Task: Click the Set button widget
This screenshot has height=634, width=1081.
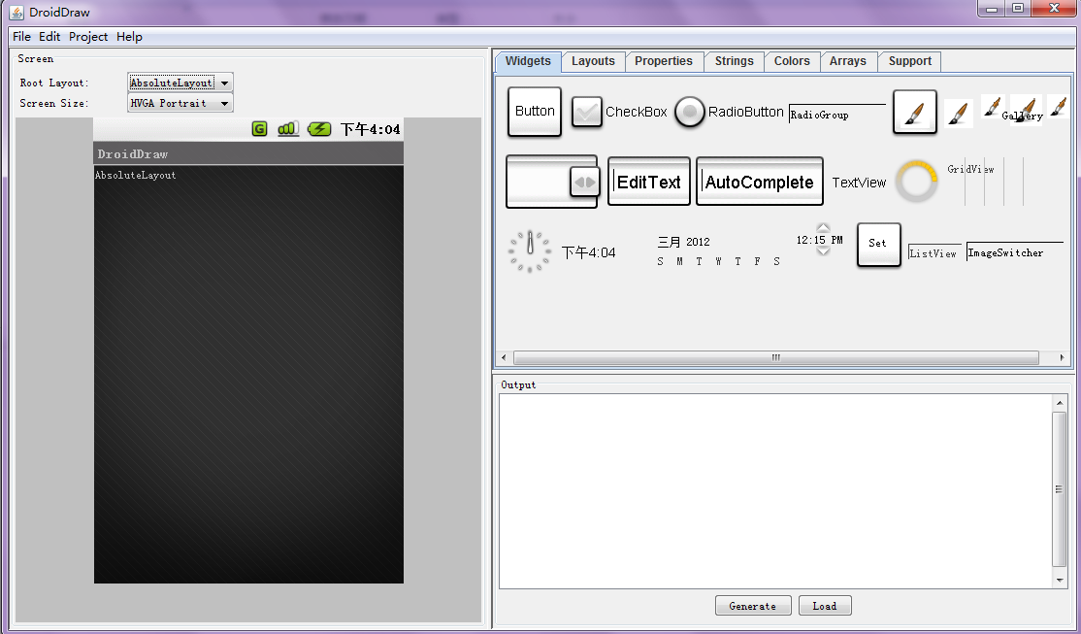Action: (878, 244)
